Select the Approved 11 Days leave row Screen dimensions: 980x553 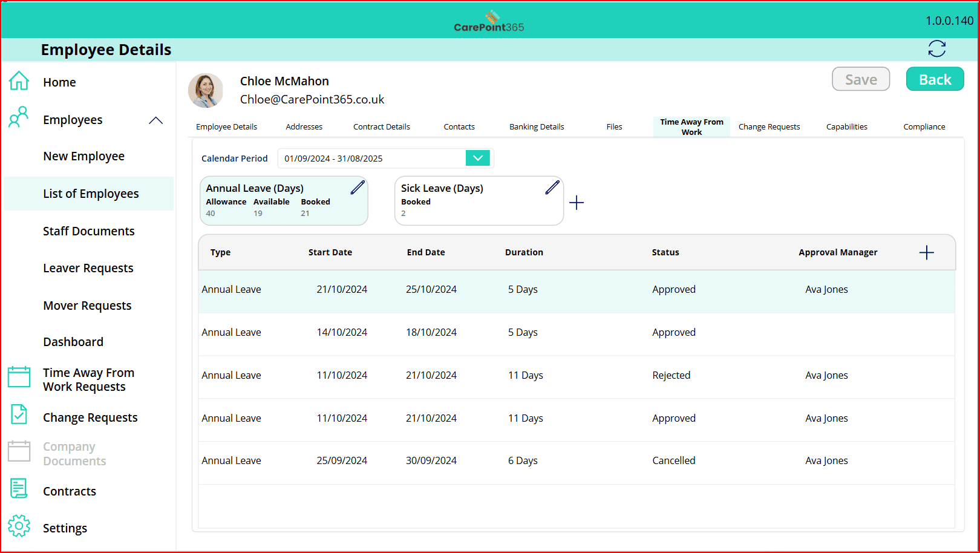tap(577, 420)
